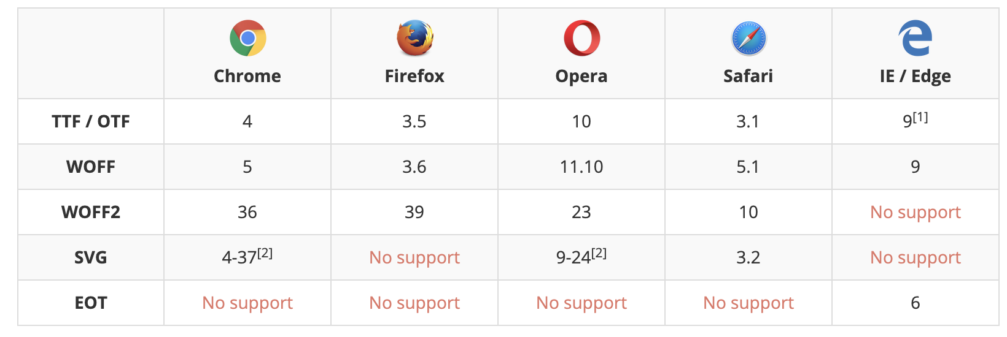Click the red Opera logo
The image size is (1007, 337).
(x=582, y=38)
